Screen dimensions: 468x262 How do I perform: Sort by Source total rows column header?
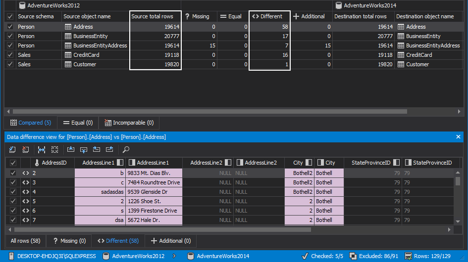(156, 16)
